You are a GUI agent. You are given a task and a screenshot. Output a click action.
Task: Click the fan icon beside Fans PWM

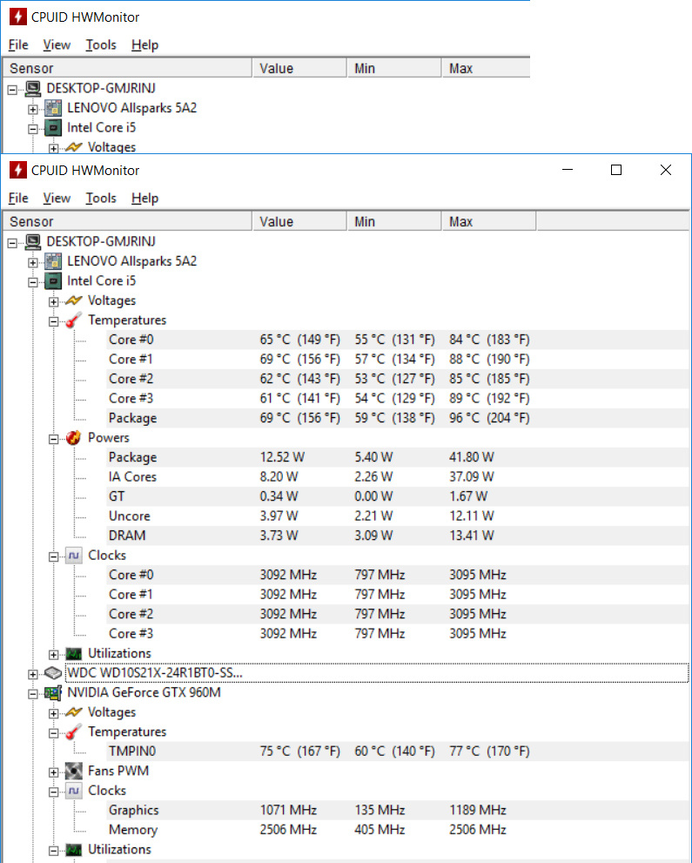(75, 772)
